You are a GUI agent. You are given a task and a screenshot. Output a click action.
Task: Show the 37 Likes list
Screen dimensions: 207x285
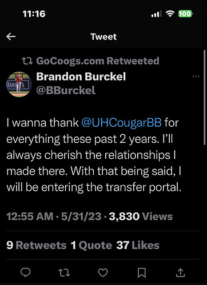click(x=138, y=245)
